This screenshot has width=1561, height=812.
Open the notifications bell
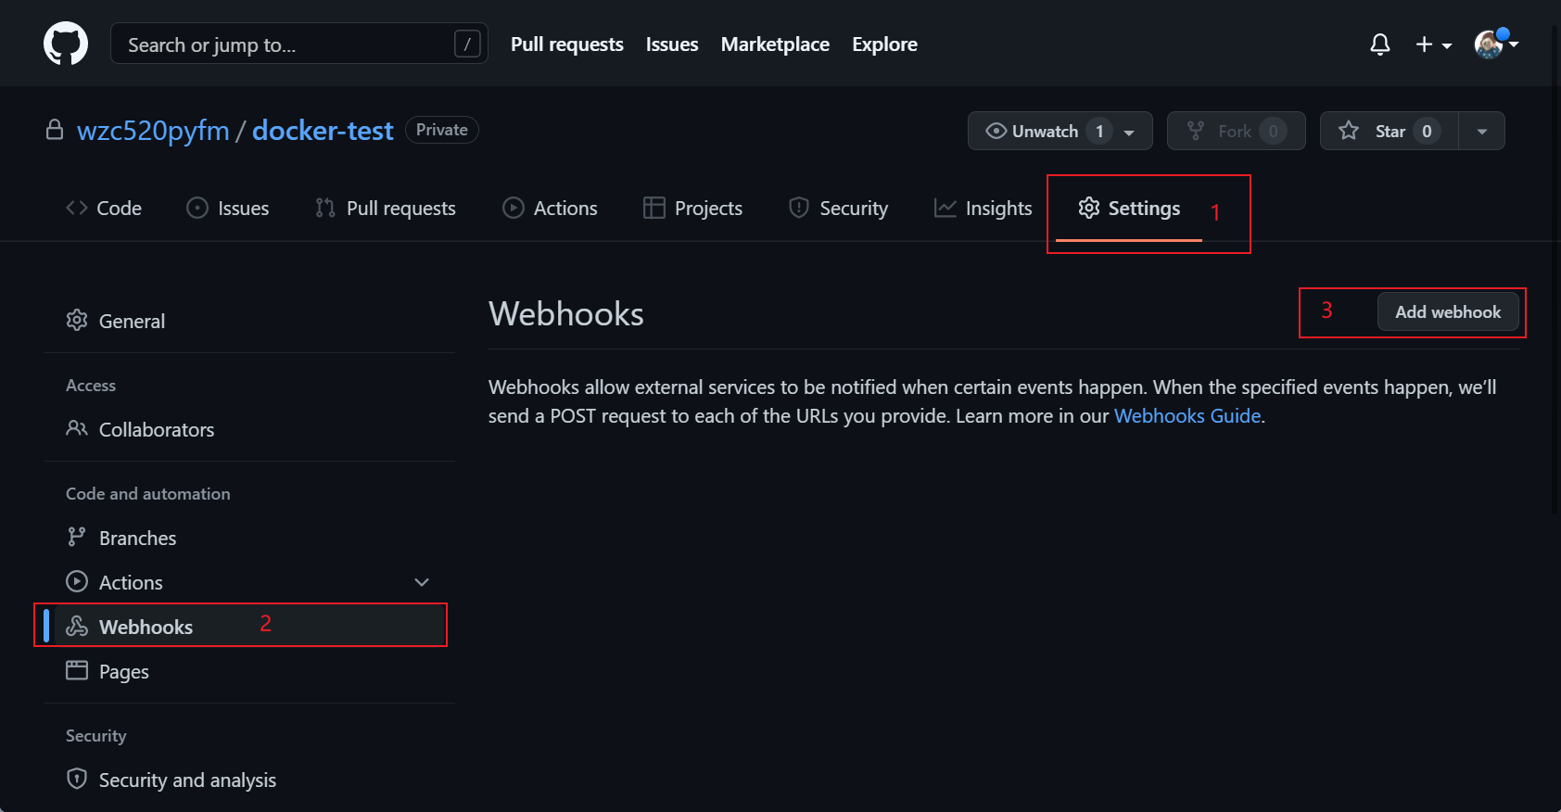tap(1380, 44)
